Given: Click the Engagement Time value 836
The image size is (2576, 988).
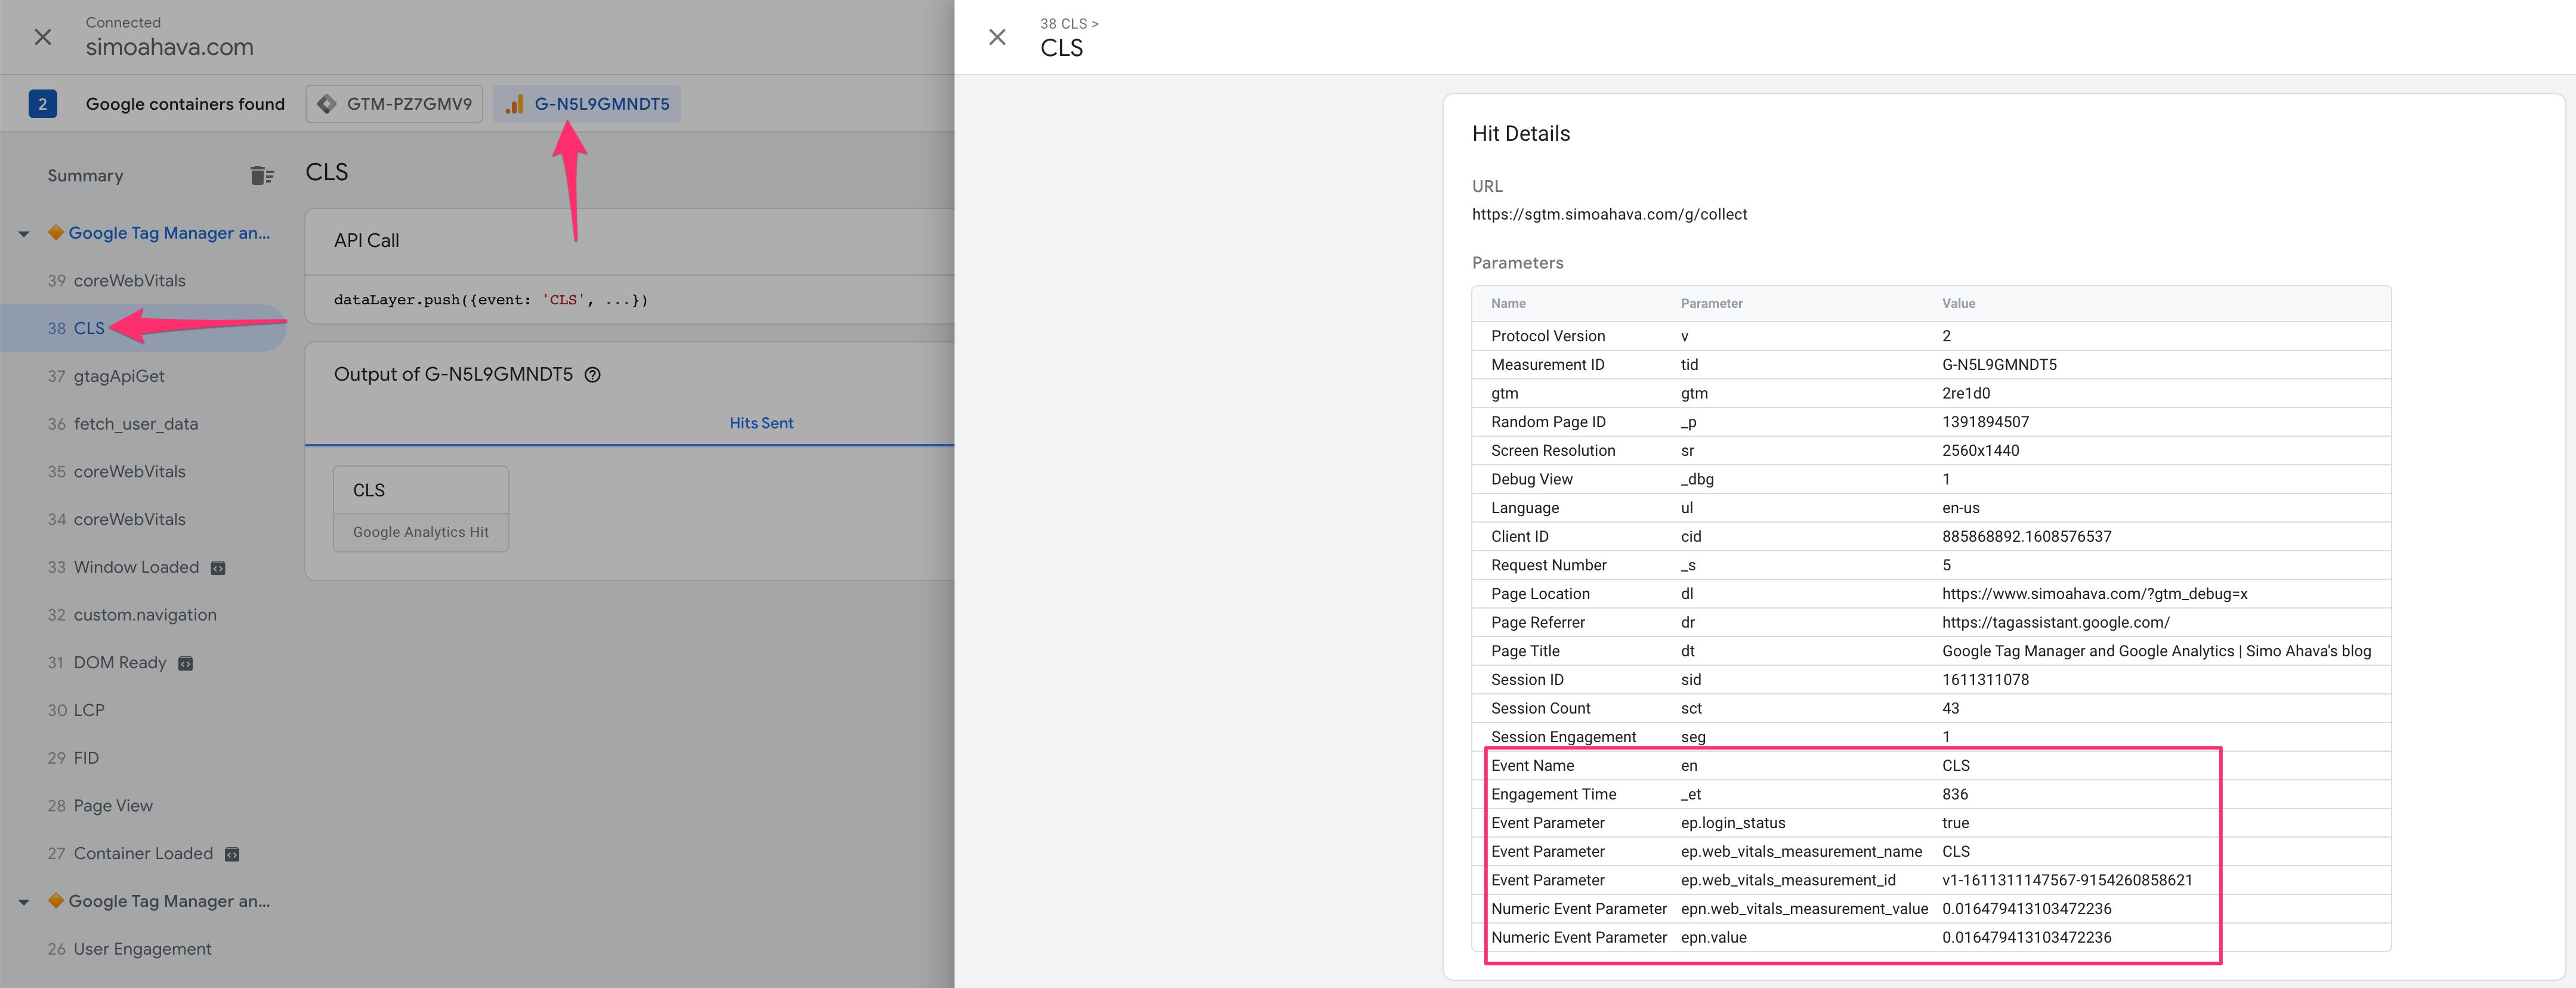Looking at the screenshot, I should (x=1955, y=795).
